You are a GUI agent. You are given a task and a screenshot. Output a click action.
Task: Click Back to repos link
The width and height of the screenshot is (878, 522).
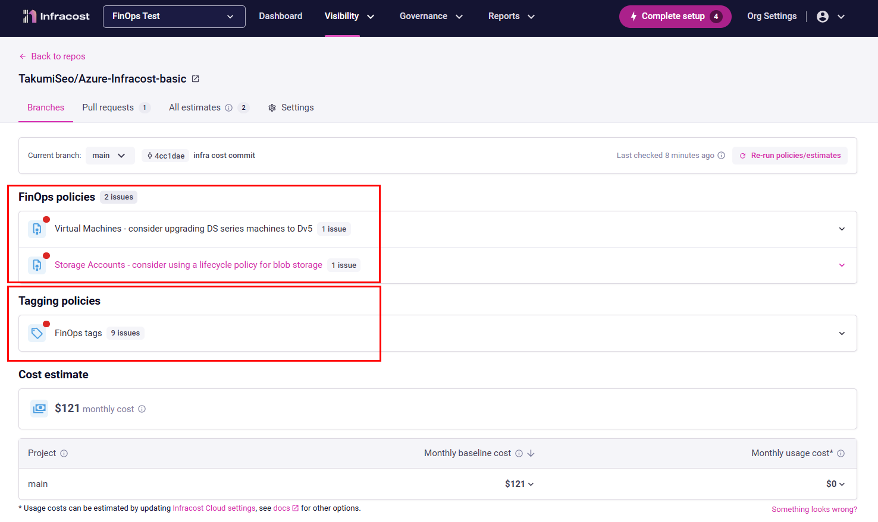(x=52, y=56)
